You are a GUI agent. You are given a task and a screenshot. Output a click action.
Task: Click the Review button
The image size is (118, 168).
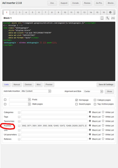87,3
